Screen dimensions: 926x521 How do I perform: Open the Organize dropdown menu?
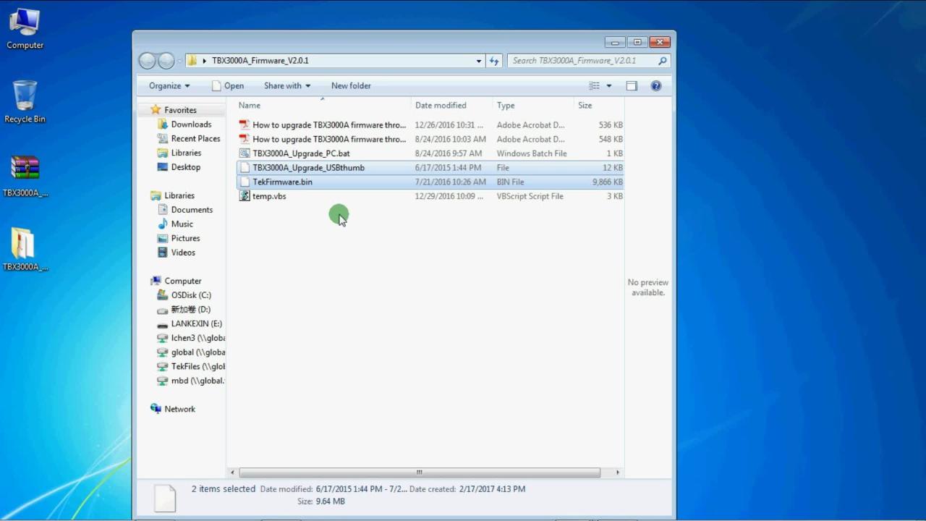(x=169, y=85)
